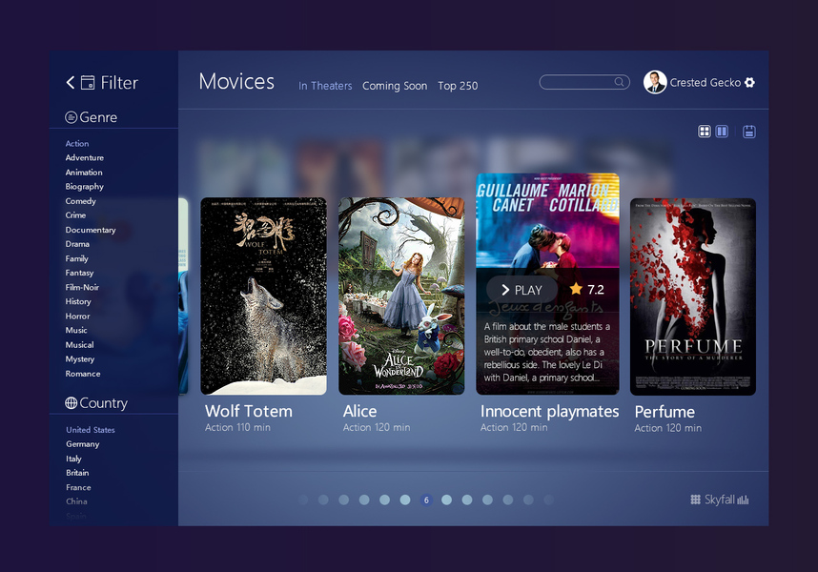The image size is (818, 572).
Task: Select the Action genre filter
Action: 77,143
